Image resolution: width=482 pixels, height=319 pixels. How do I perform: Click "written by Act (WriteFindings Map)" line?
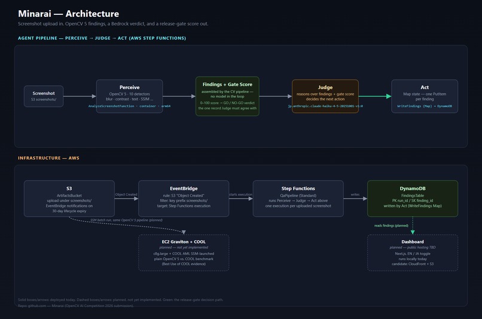point(413,205)
